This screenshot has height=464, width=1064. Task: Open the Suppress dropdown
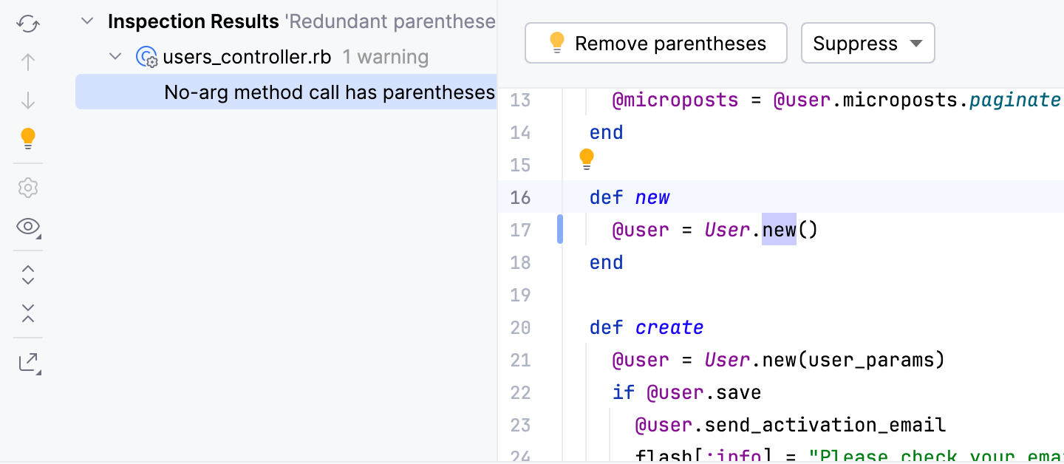click(x=867, y=44)
